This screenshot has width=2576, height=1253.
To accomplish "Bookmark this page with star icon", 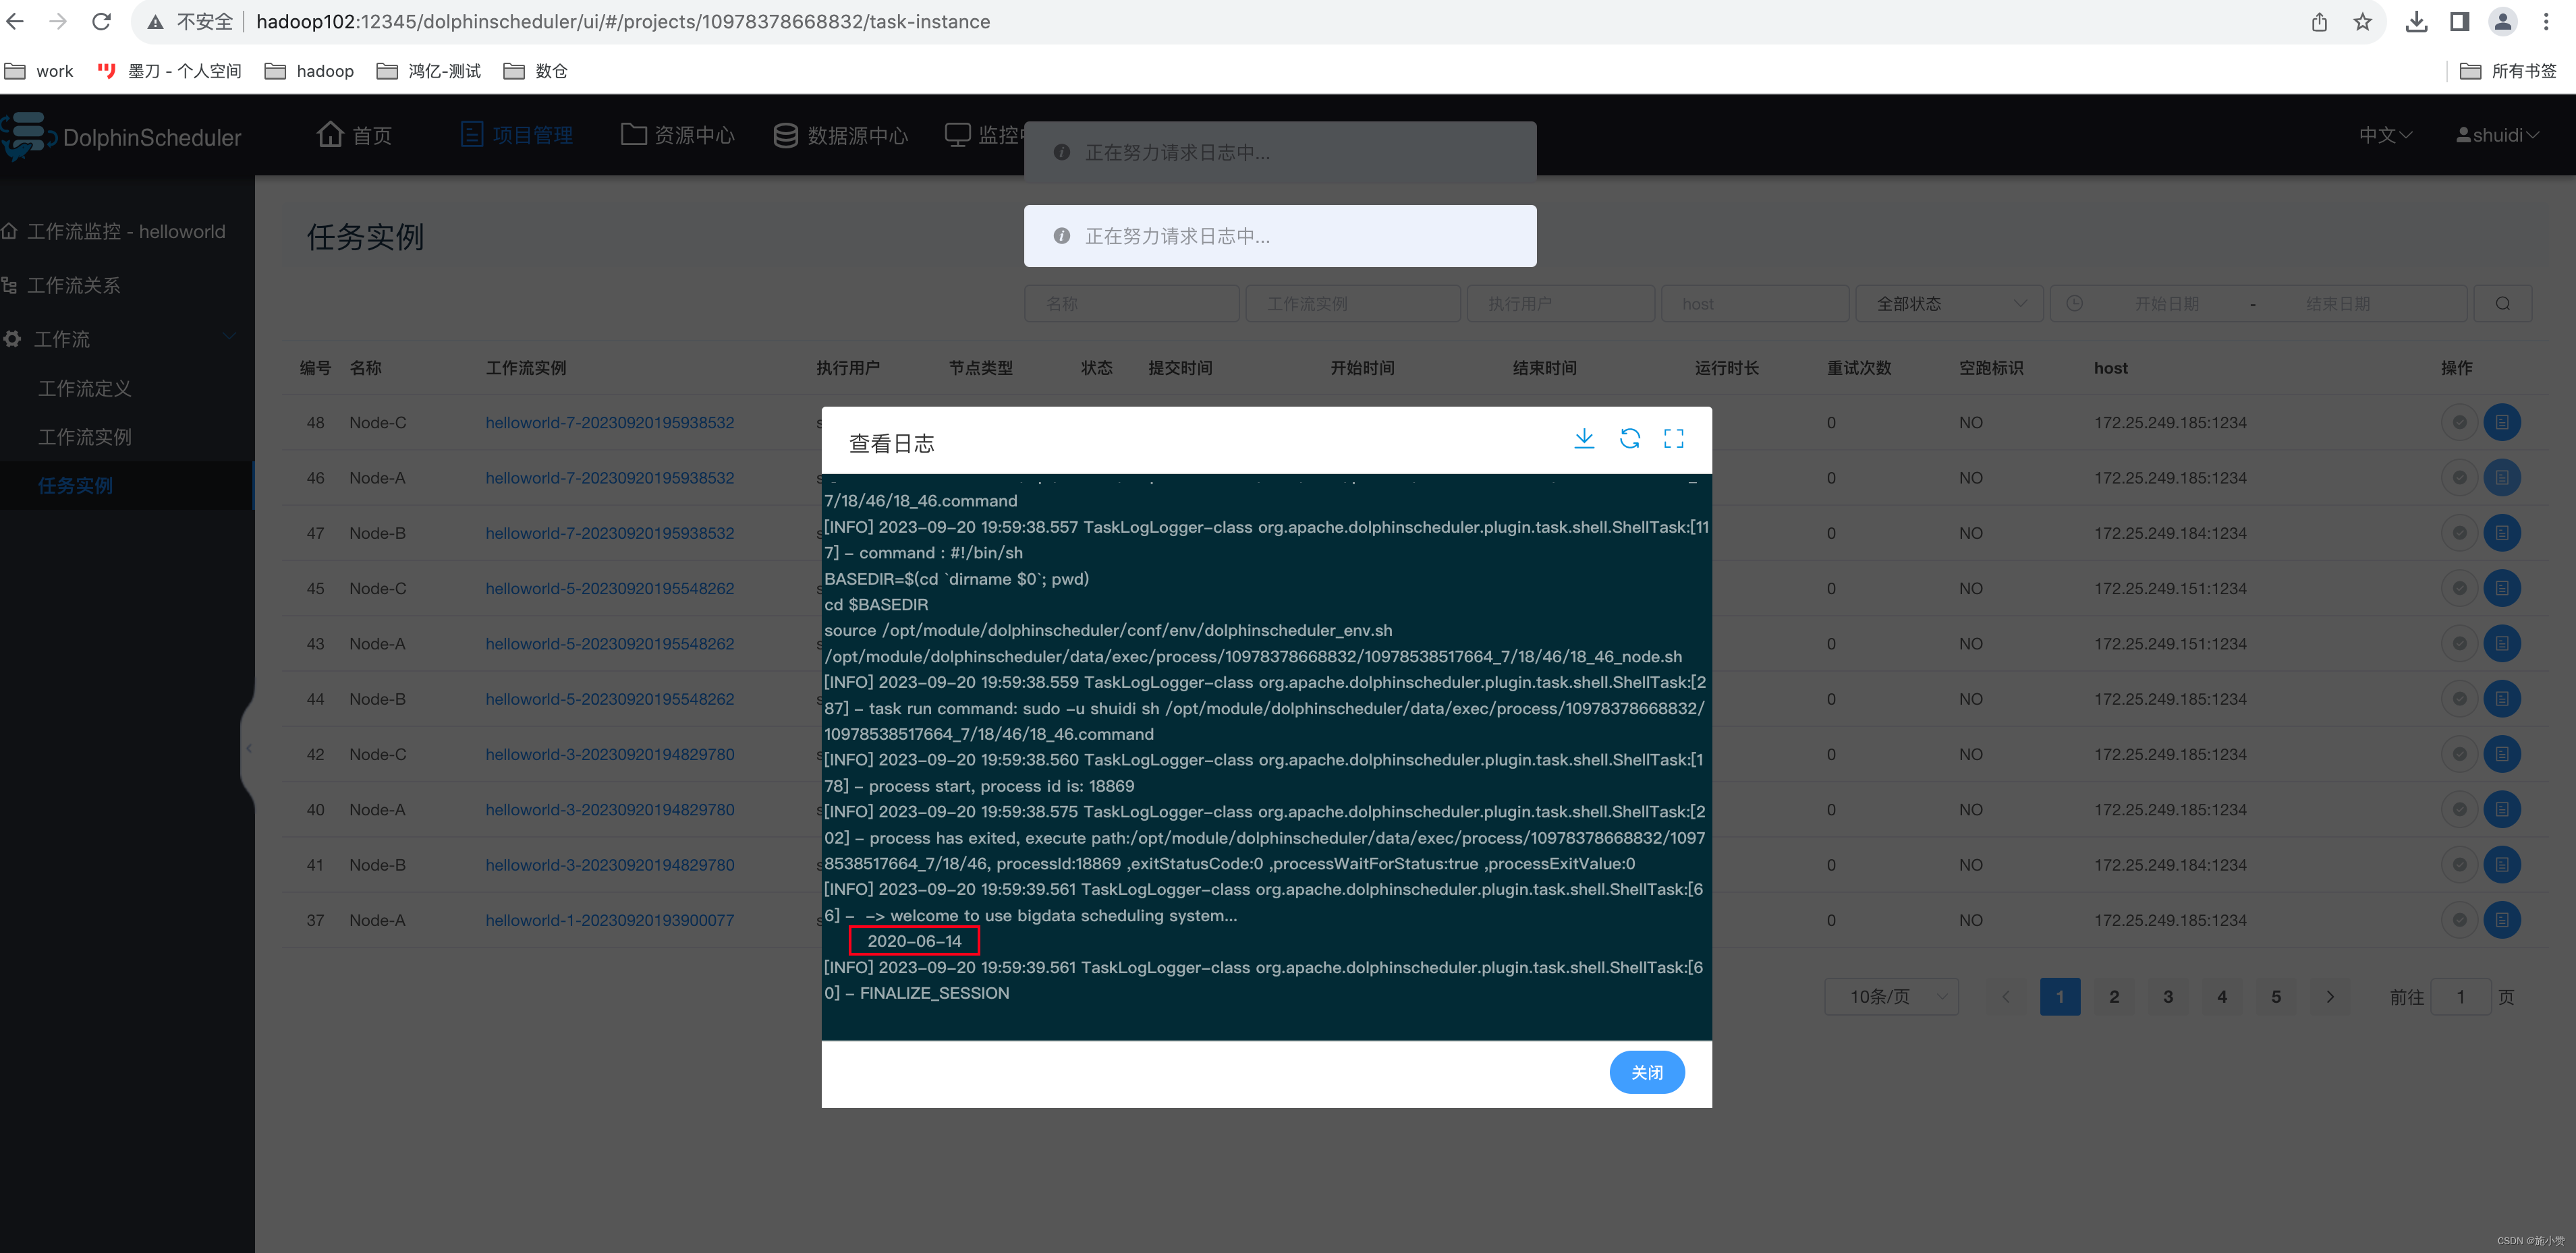I will tap(2362, 22).
